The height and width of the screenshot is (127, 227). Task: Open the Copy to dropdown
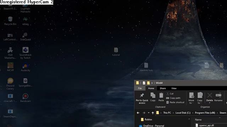point(200,98)
